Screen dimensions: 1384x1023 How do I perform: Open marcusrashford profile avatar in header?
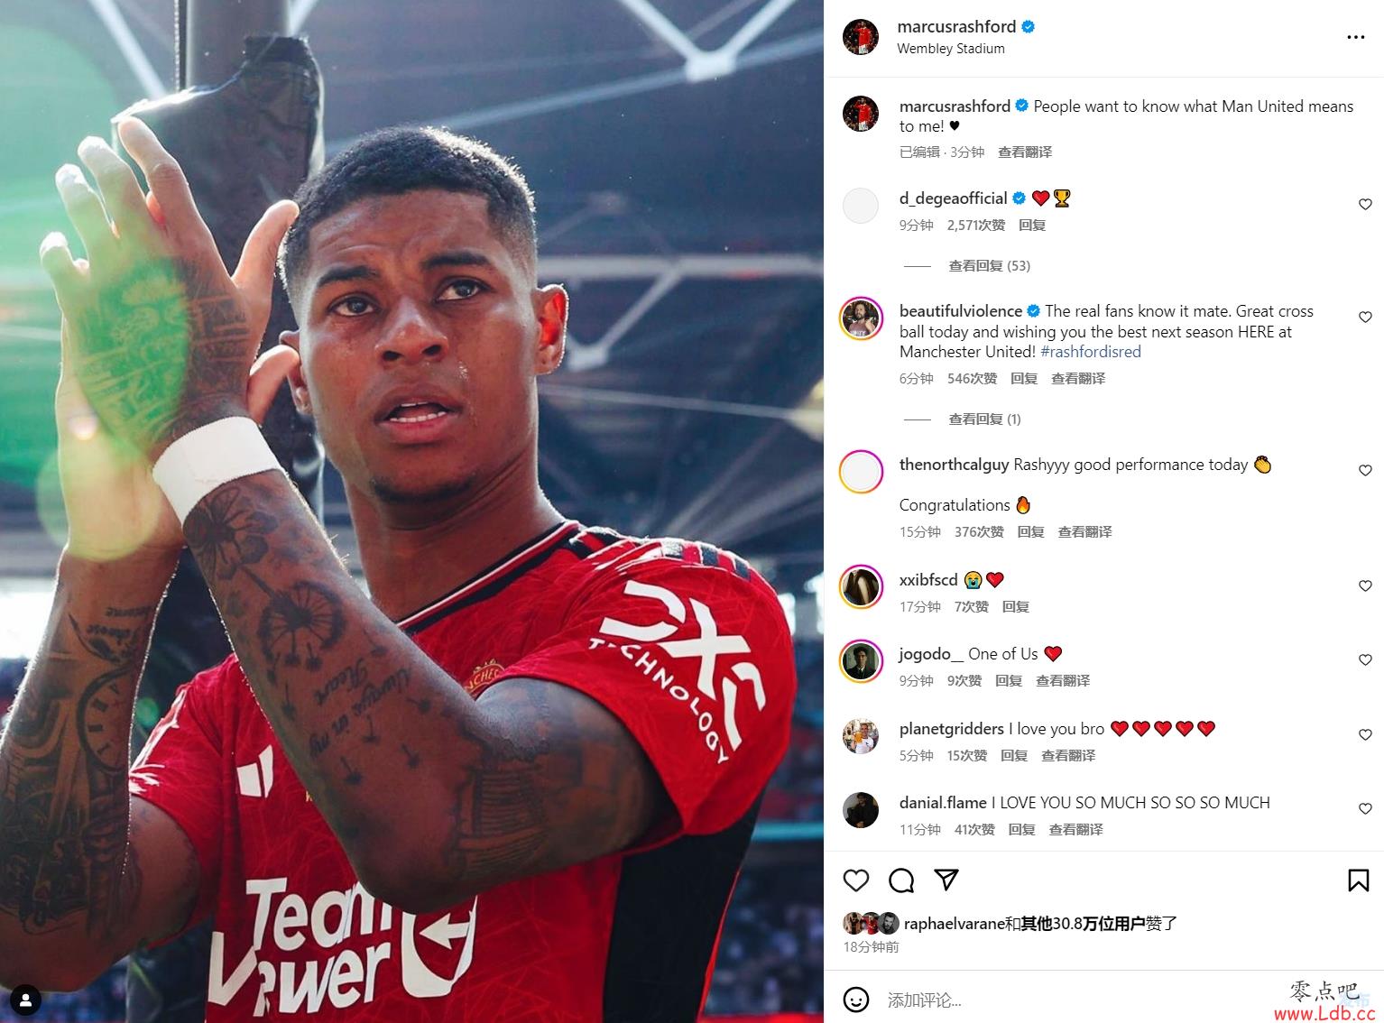860,36
